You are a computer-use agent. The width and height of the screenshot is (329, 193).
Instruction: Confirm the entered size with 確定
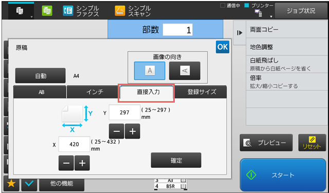click(176, 160)
